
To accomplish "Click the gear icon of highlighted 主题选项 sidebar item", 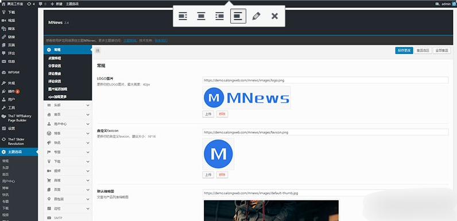I will point(4,152).
